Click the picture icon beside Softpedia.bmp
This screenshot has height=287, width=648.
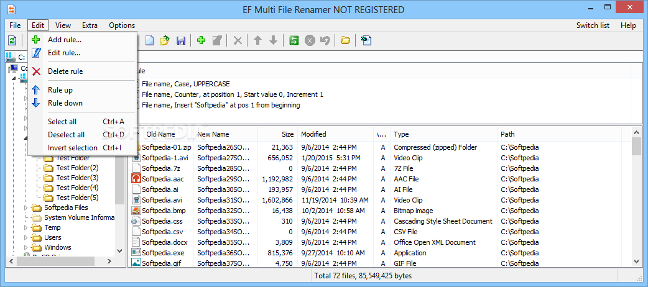point(136,211)
